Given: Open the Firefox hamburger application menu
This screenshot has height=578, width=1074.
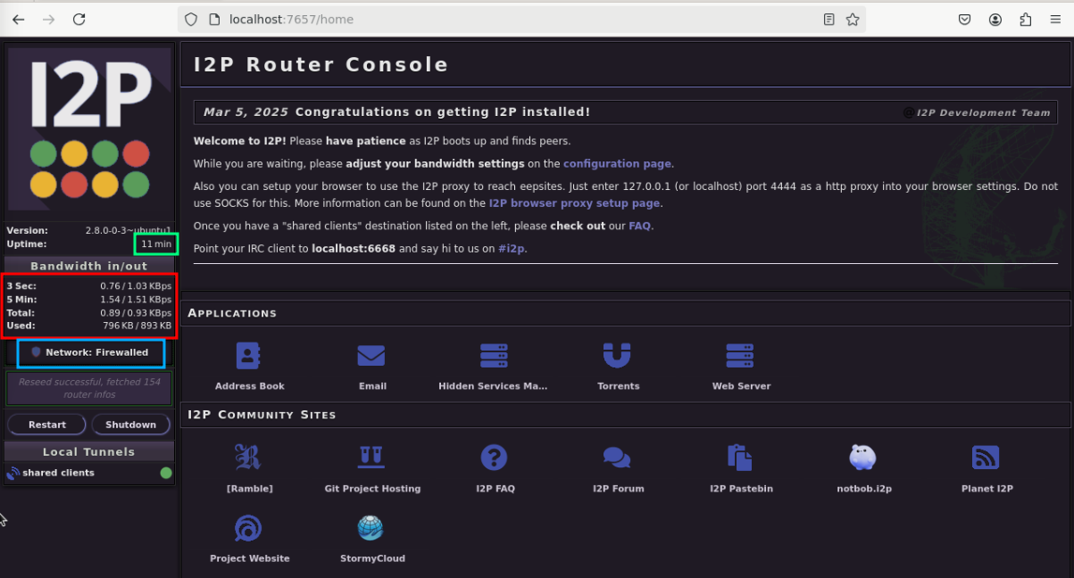Looking at the screenshot, I should point(1055,19).
